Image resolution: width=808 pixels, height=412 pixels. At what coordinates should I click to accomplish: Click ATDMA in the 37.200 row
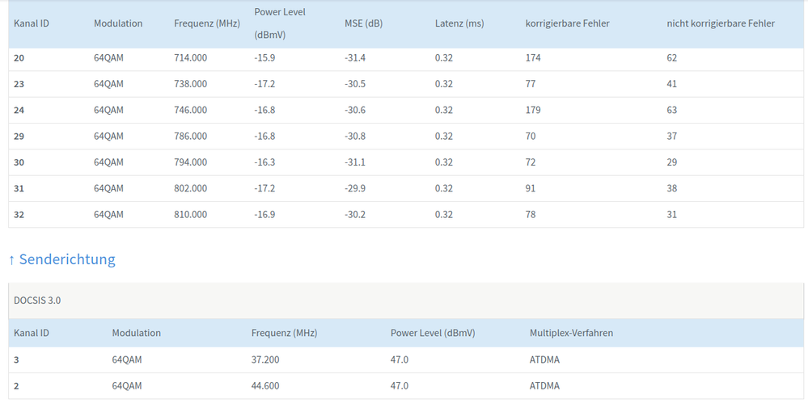[x=544, y=359]
